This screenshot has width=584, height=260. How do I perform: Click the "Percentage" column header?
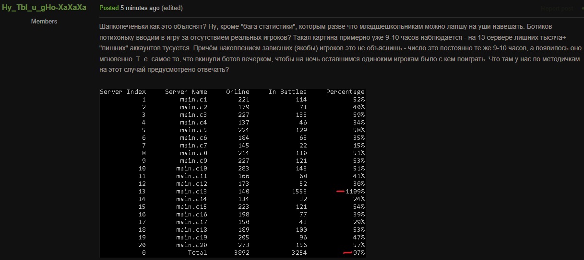pyautogui.click(x=345, y=92)
